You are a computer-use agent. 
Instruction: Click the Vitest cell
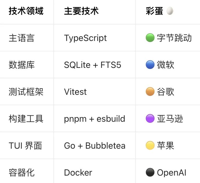click(x=75, y=92)
